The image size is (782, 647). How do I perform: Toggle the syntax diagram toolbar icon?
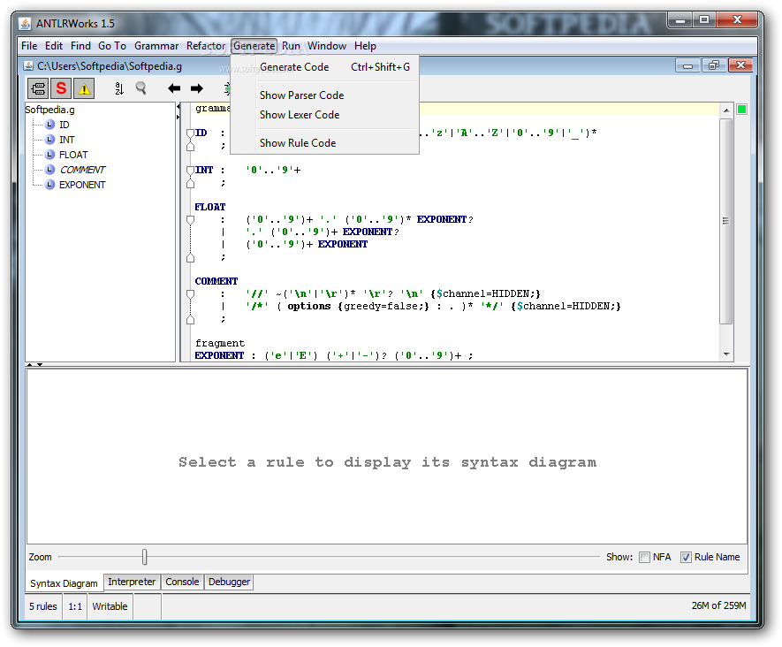tap(38, 88)
